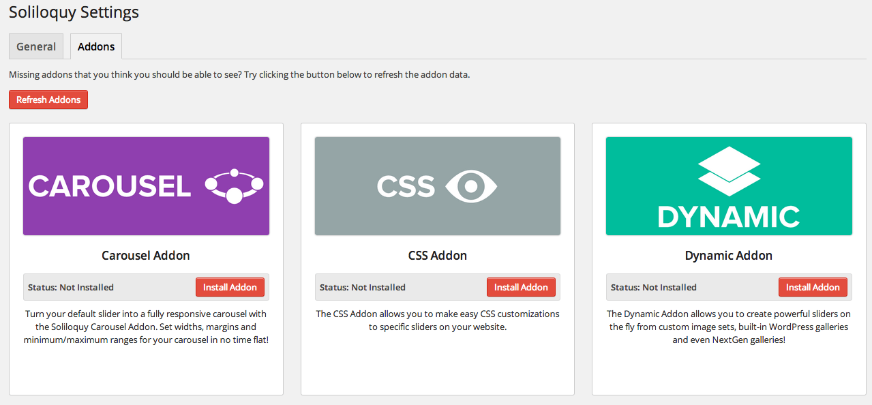Click the Soliloquy Settings page heading

click(x=74, y=12)
